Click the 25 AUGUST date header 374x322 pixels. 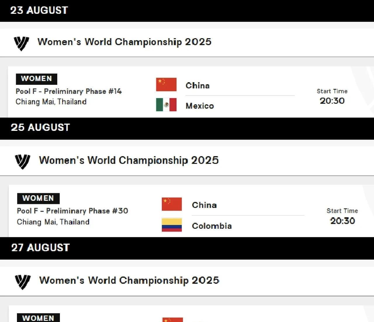[x=40, y=128]
